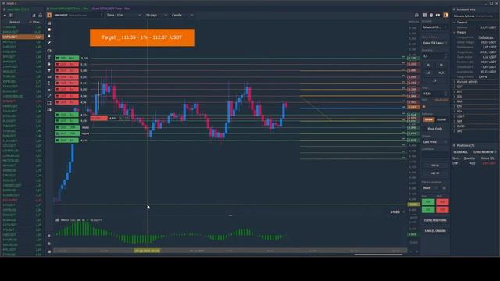Click the orange icon left of the UNFIUSDT symbol box
This screenshot has height=281, width=500.
(49, 15)
